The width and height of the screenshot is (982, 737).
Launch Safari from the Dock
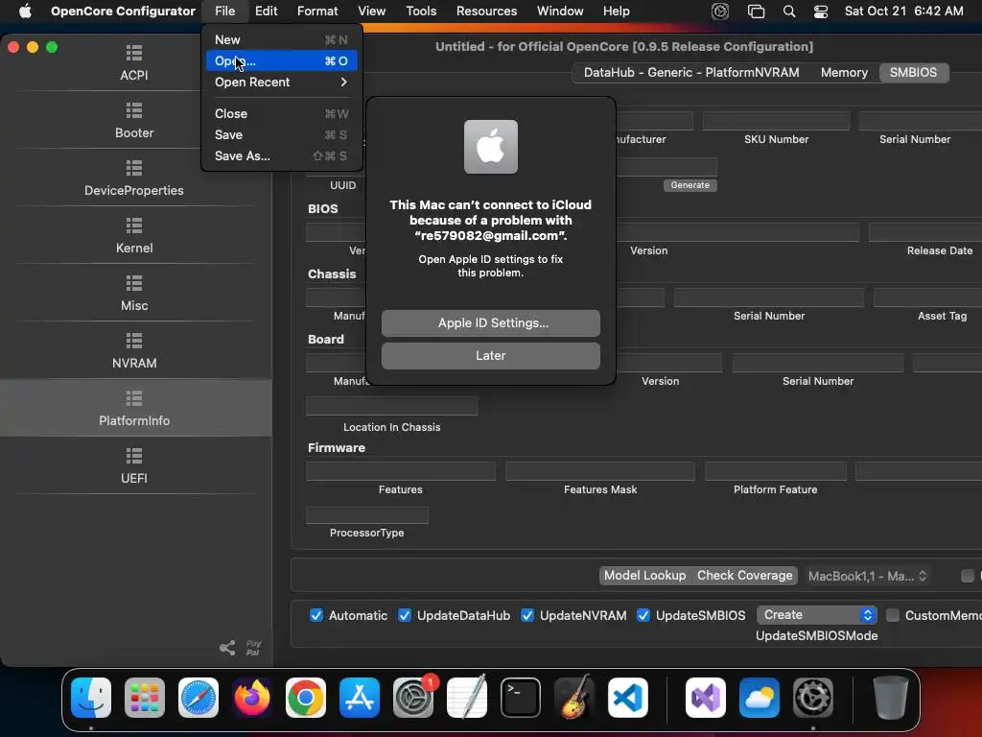(x=199, y=698)
